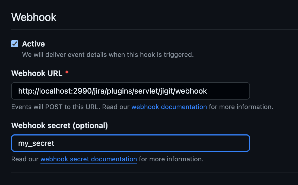
Task: Open the webhook documentation link
Action: click(x=169, y=107)
